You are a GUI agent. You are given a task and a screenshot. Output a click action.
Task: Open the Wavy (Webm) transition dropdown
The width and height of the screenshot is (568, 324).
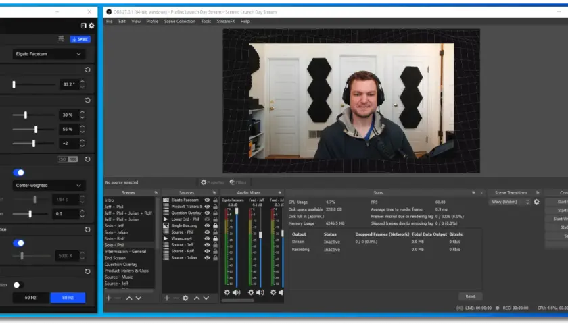tap(511, 202)
